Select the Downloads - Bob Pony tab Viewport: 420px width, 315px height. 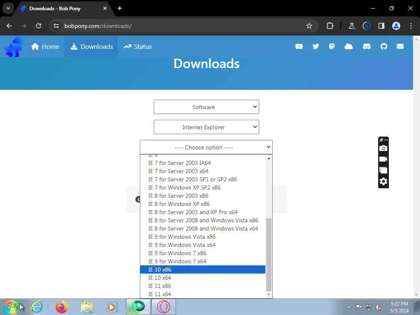[64, 9]
